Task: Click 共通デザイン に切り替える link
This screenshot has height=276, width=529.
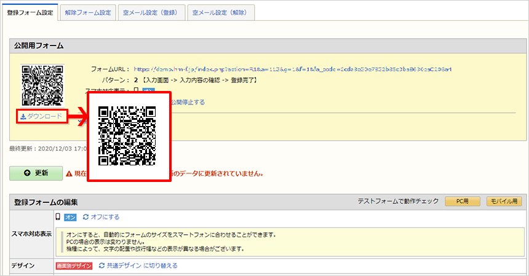Action: click(138, 266)
